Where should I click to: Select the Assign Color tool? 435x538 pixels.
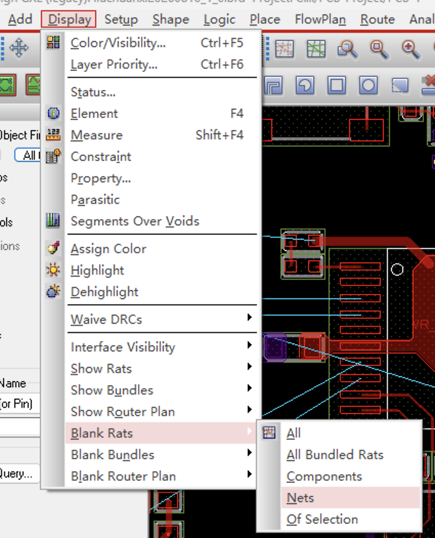53,249
